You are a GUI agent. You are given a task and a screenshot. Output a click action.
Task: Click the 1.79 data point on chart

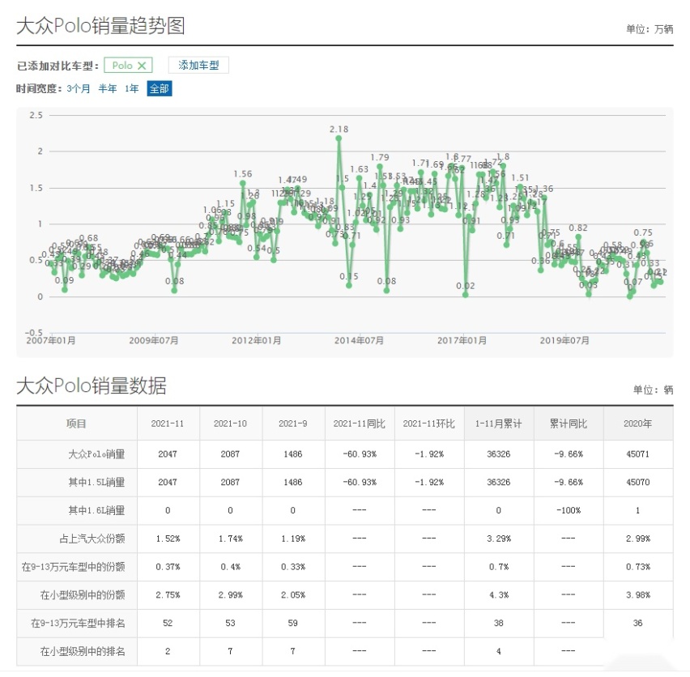(380, 167)
